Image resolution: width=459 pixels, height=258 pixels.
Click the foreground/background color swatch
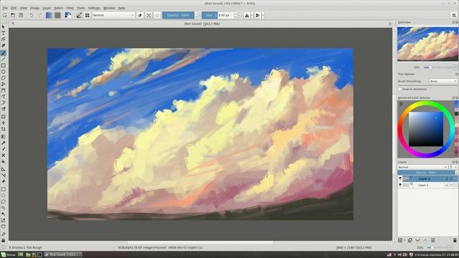click(x=68, y=15)
